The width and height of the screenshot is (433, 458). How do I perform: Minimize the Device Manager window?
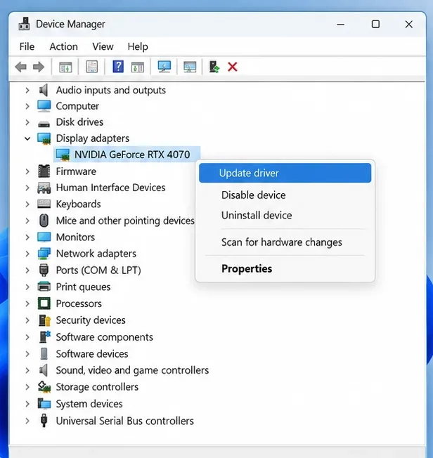pyautogui.click(x=340, y=24)
